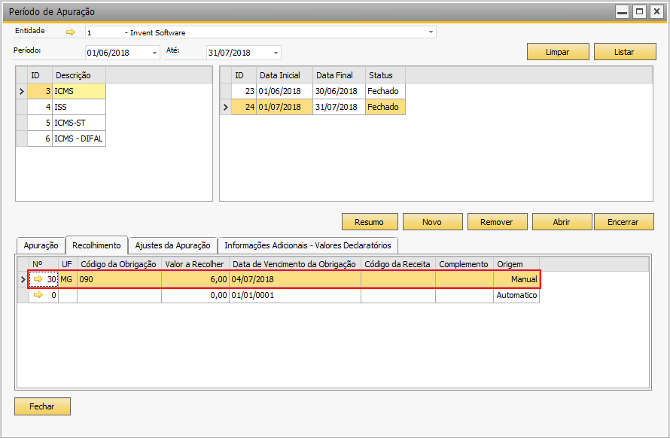Click Data de Vencimento da Obrigação header

(x=295, y=264)
